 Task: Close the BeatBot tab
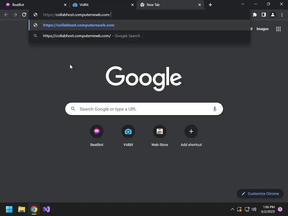point(65,5)
